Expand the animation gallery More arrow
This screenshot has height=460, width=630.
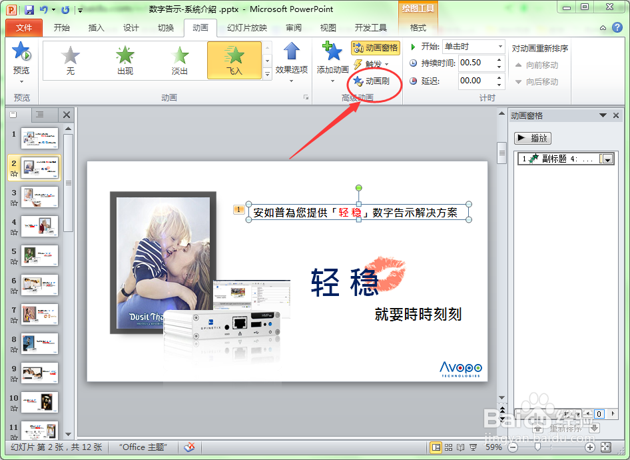click(x=267, y=74)
